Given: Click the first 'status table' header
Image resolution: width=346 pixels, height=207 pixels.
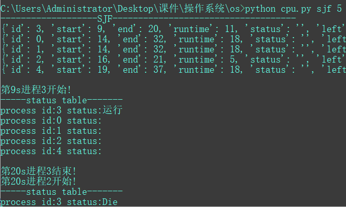Looking at the screenshot, I should coord(62,100).
